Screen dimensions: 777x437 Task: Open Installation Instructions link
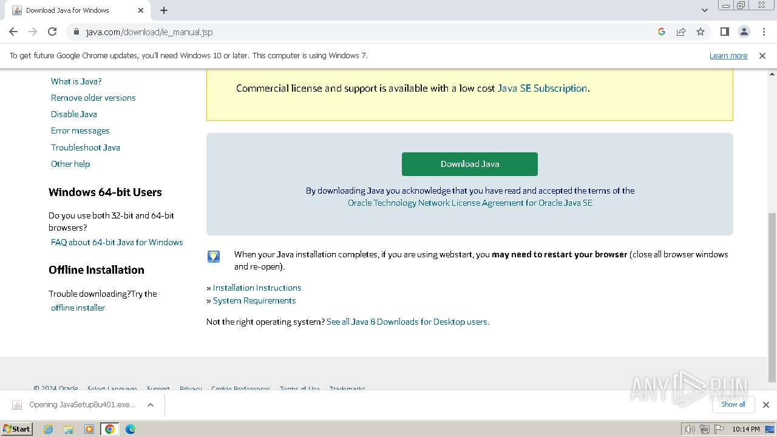(257, 288)
